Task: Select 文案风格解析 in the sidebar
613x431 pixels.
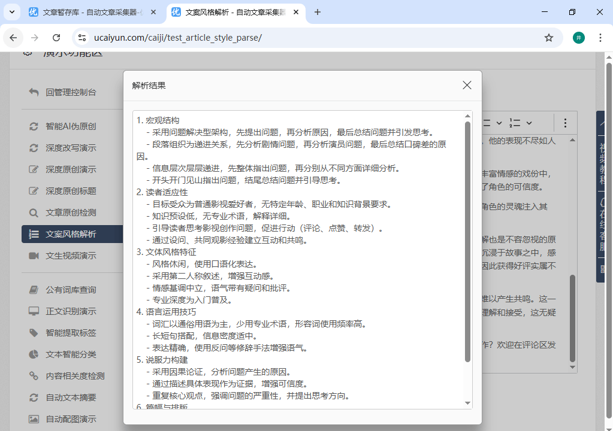Action: 71,234
